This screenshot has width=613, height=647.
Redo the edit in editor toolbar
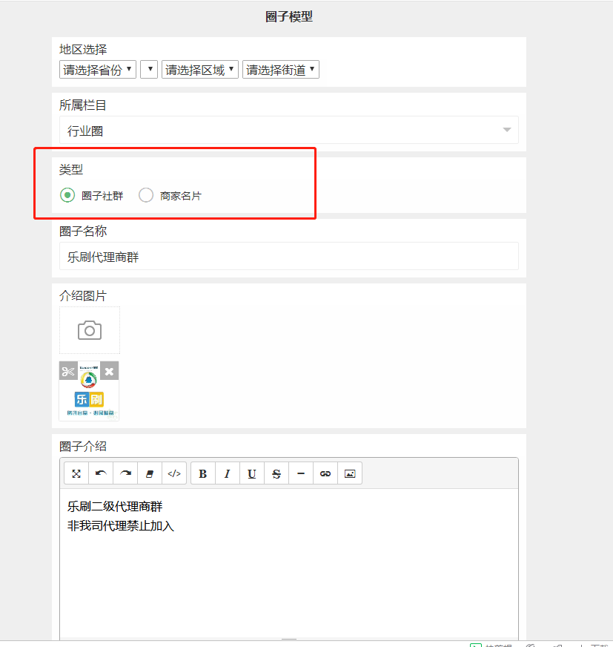[x=125, y=473]
